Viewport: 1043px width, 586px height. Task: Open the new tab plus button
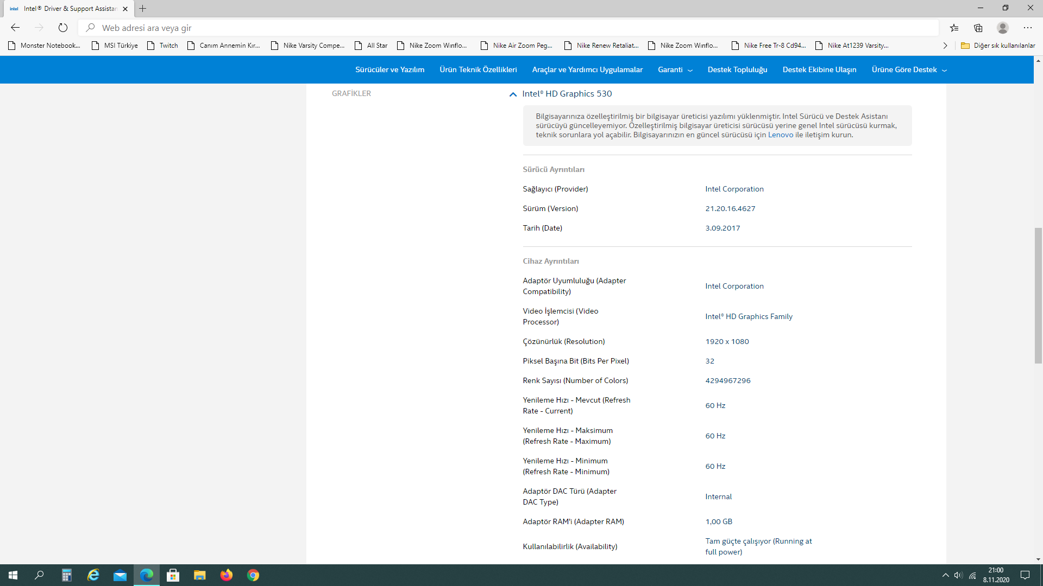[143, 9]
